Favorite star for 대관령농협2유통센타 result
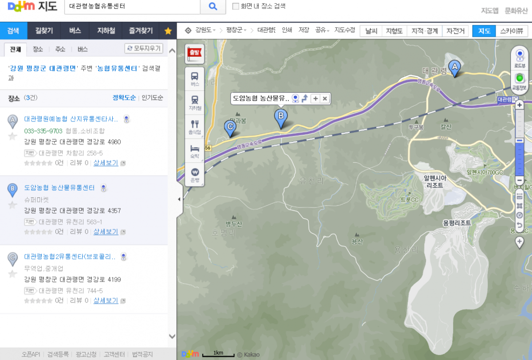Image resolution: width=532 pixels, height=360 pixels. [x=12, y=274]
